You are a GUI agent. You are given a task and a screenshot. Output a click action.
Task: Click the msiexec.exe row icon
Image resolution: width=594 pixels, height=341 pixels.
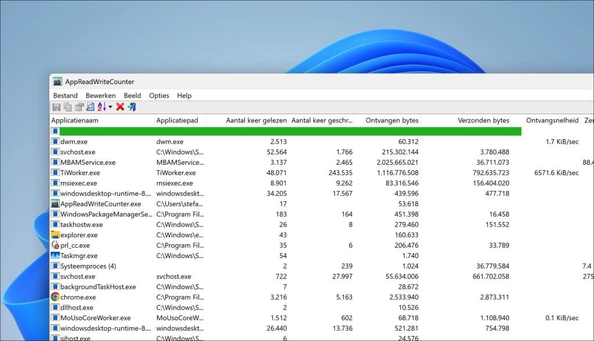click(x=55, y=183)
